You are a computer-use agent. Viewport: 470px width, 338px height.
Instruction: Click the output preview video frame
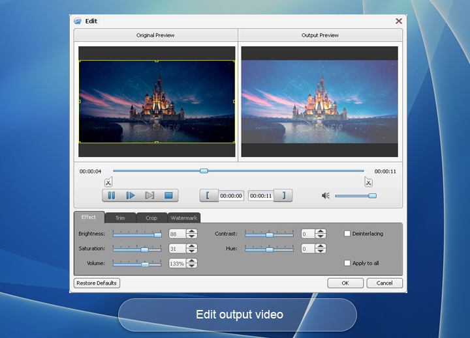[319, 102]
